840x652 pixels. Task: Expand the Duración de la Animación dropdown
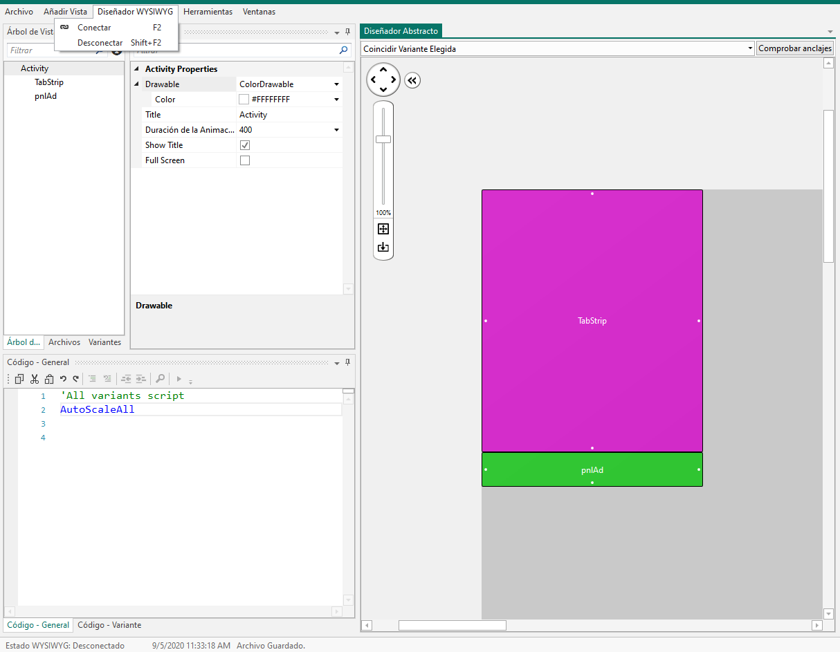(x=336, y=130)
